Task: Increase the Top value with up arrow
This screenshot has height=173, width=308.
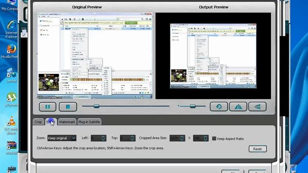Action: pyautogui.click(x=133, y=136)
